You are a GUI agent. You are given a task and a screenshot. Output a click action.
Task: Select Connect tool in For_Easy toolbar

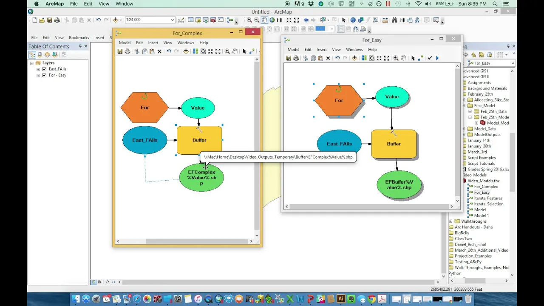click(x=420, y=58)
